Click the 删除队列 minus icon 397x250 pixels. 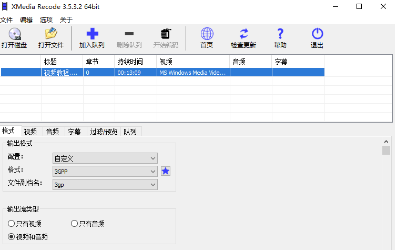point(129,34)
